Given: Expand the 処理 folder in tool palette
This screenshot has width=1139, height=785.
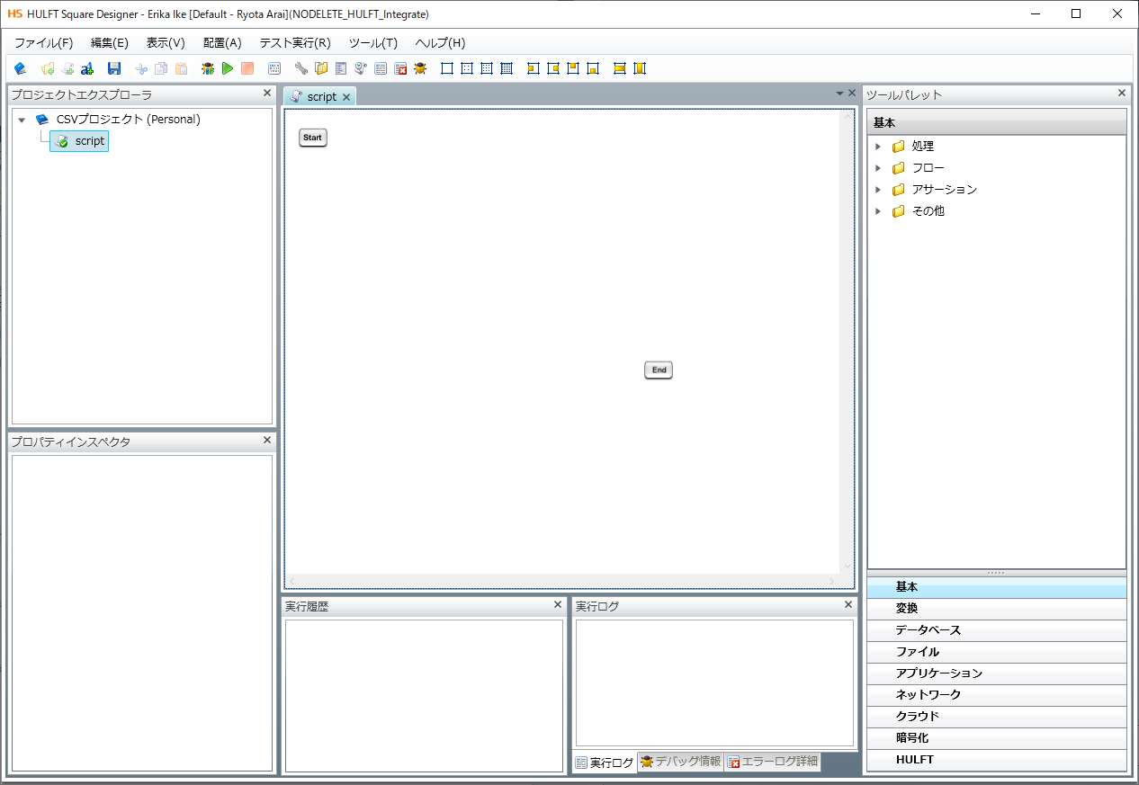Looking at the screenshot, I should [878, 146].
